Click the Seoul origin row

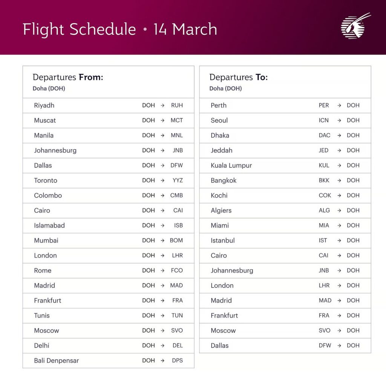click(285, 121)
